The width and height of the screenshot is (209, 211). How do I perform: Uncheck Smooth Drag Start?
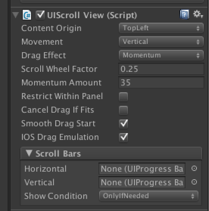coord(123,124)
